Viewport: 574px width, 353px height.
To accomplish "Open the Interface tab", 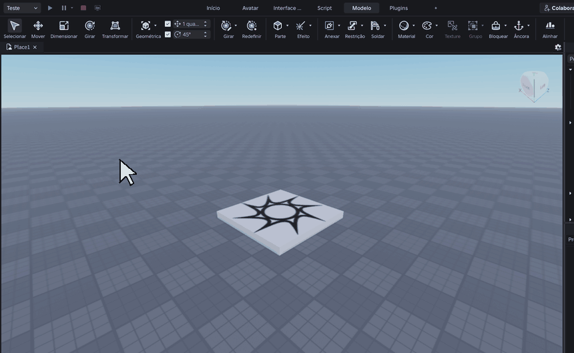I will coord(287,8).
